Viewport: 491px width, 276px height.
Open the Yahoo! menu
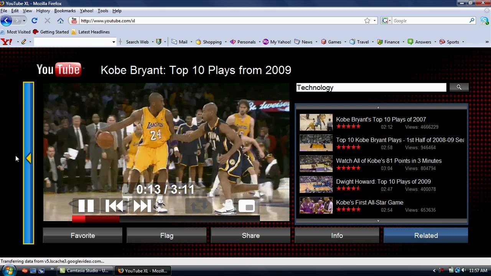point(87,11)
